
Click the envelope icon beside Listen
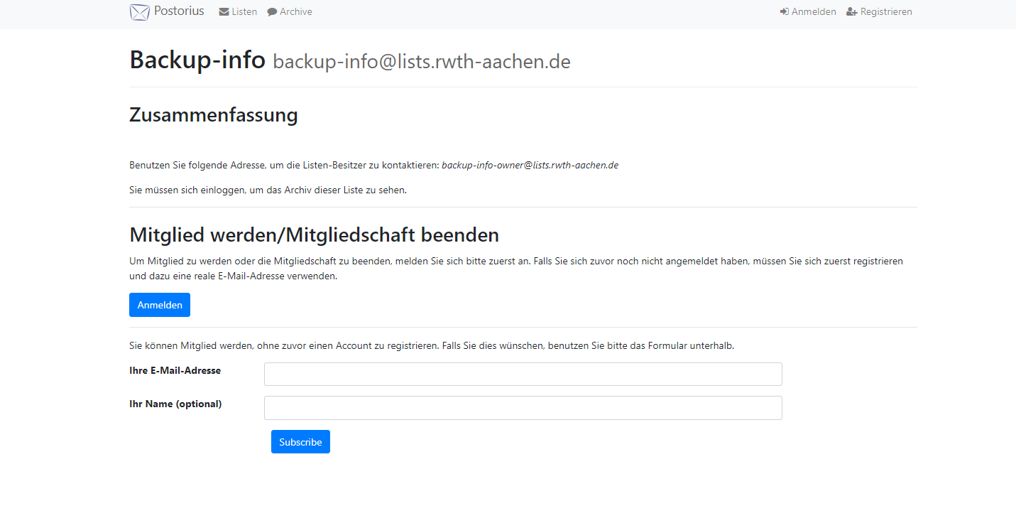[224, 12]
